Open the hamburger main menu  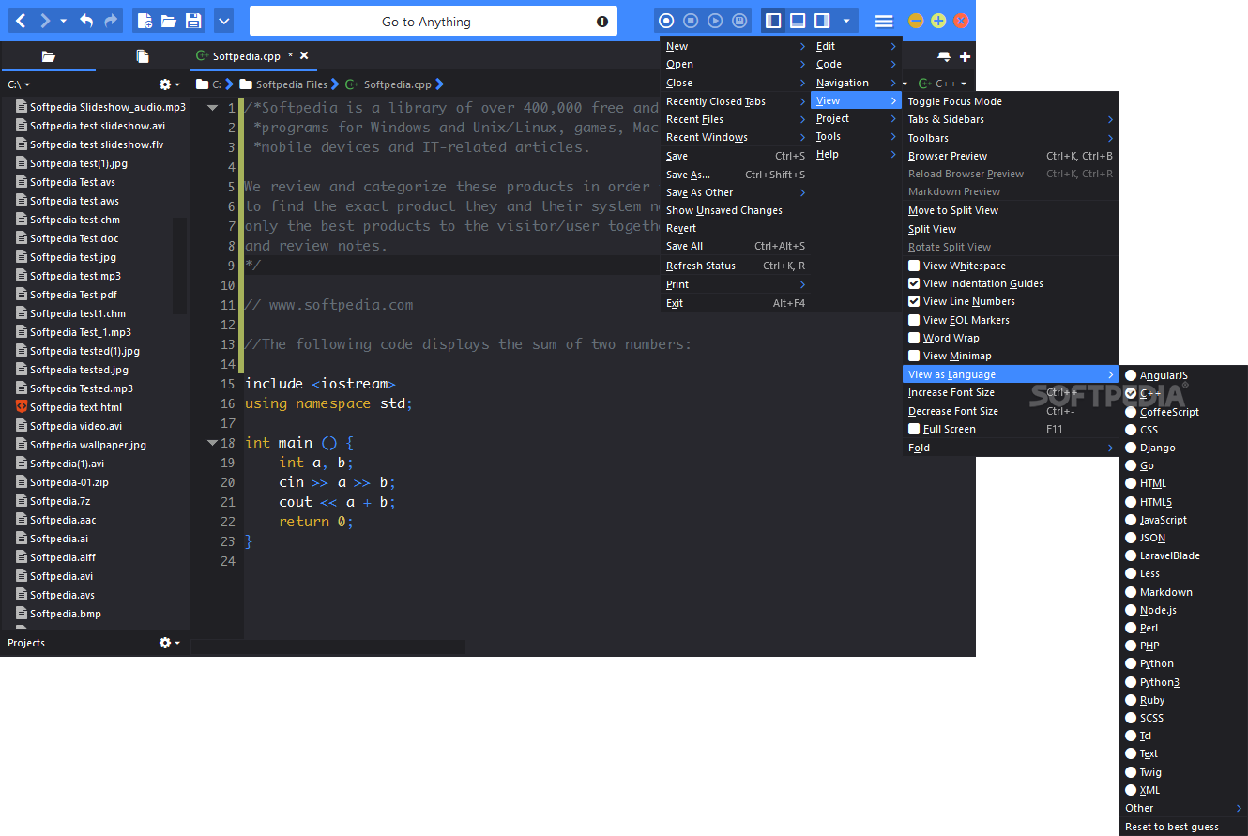point(884,21)
